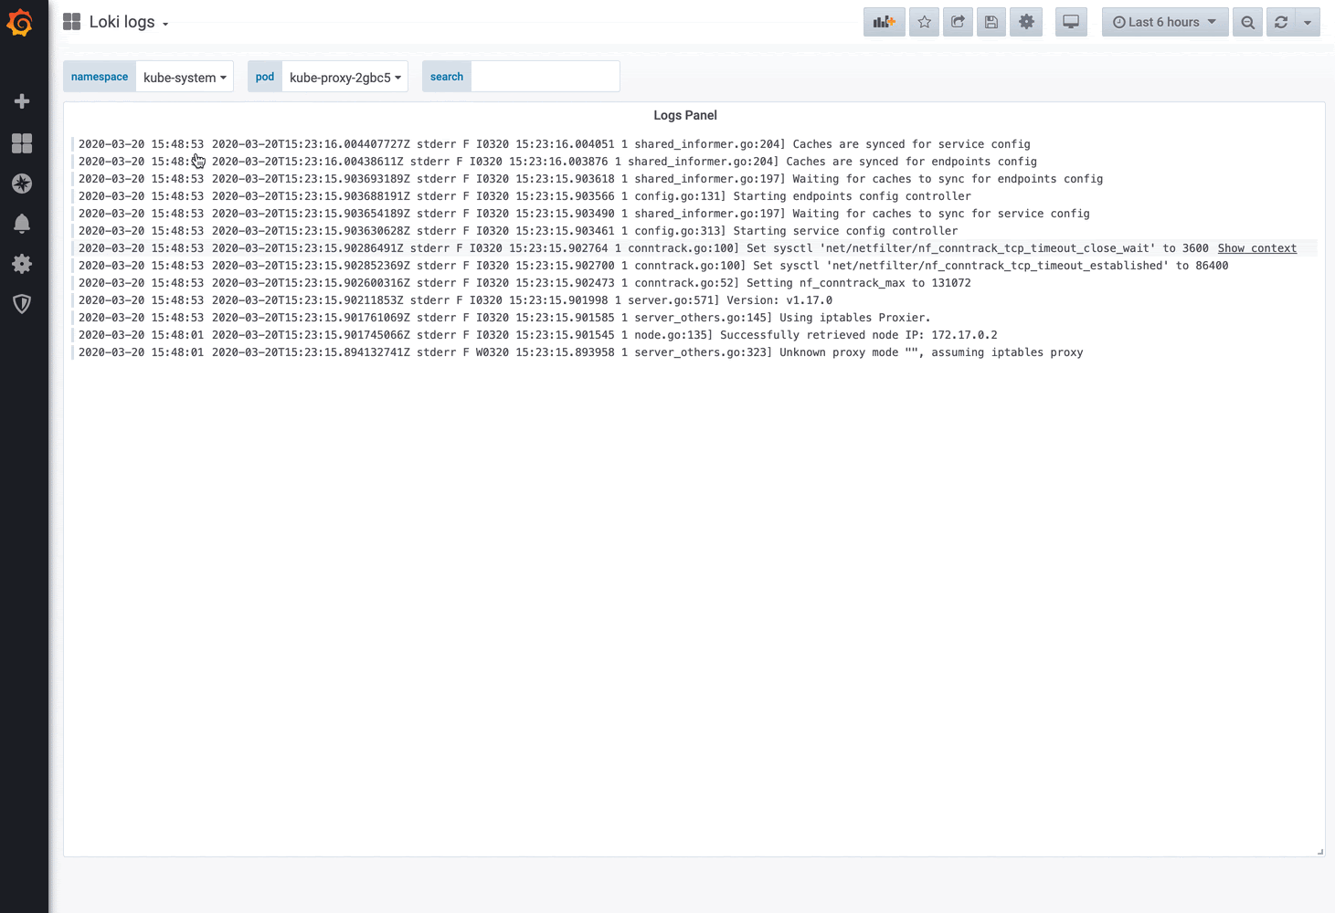Click the zoom out time range icon
Screen dimensions: 1335x913
point(1247,22)
